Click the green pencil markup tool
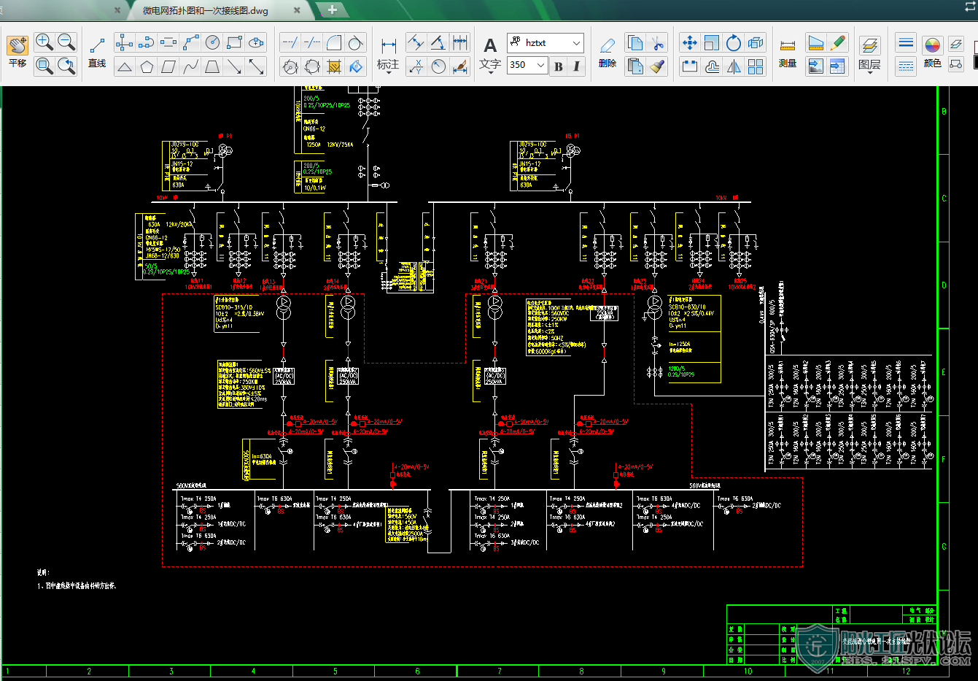 [837, 42]
